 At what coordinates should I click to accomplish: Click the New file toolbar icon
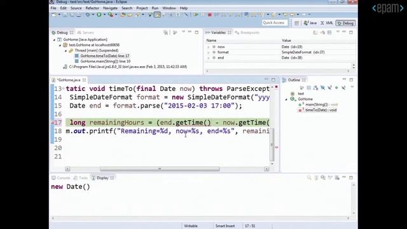(x=54, y=15)
